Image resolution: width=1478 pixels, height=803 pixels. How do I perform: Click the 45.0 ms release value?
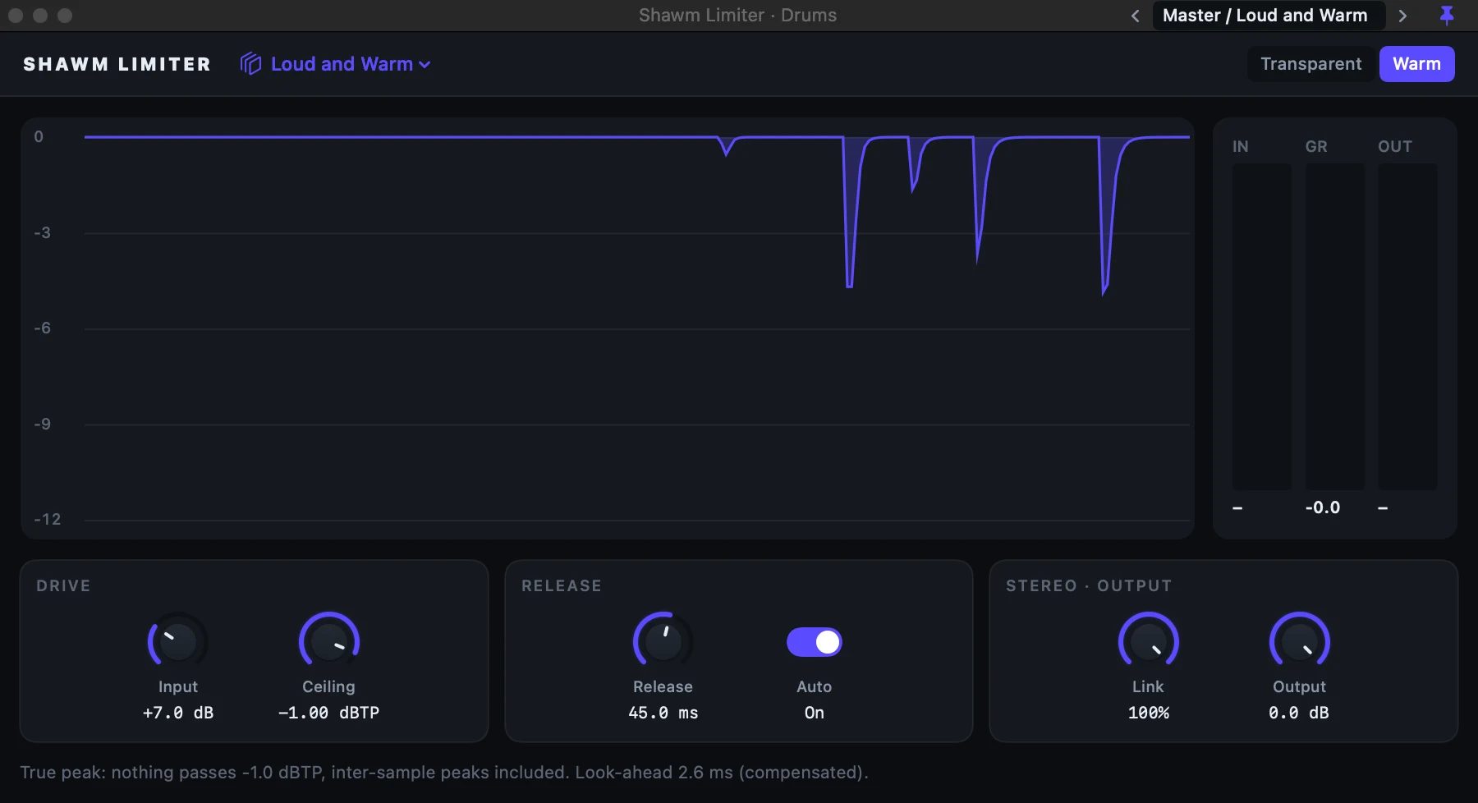coord(663,713)
